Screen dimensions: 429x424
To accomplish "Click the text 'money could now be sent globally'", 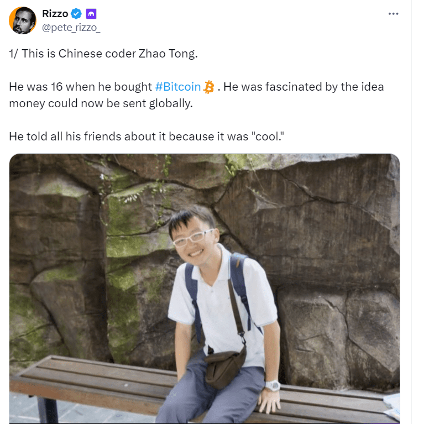I will (101, 103).
